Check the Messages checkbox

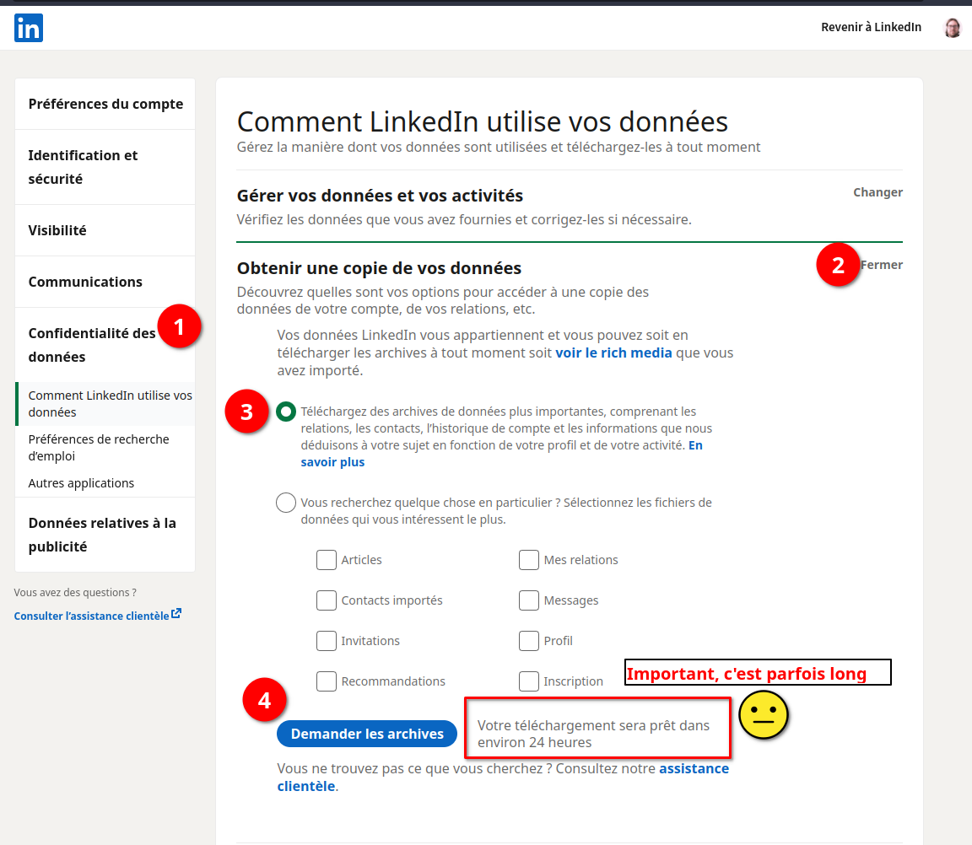point(529,600)
